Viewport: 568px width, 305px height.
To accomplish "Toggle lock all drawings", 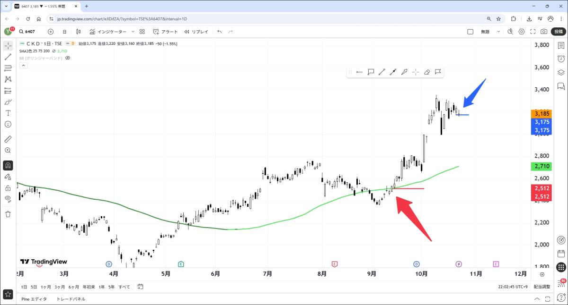I will tap(8, 188).
